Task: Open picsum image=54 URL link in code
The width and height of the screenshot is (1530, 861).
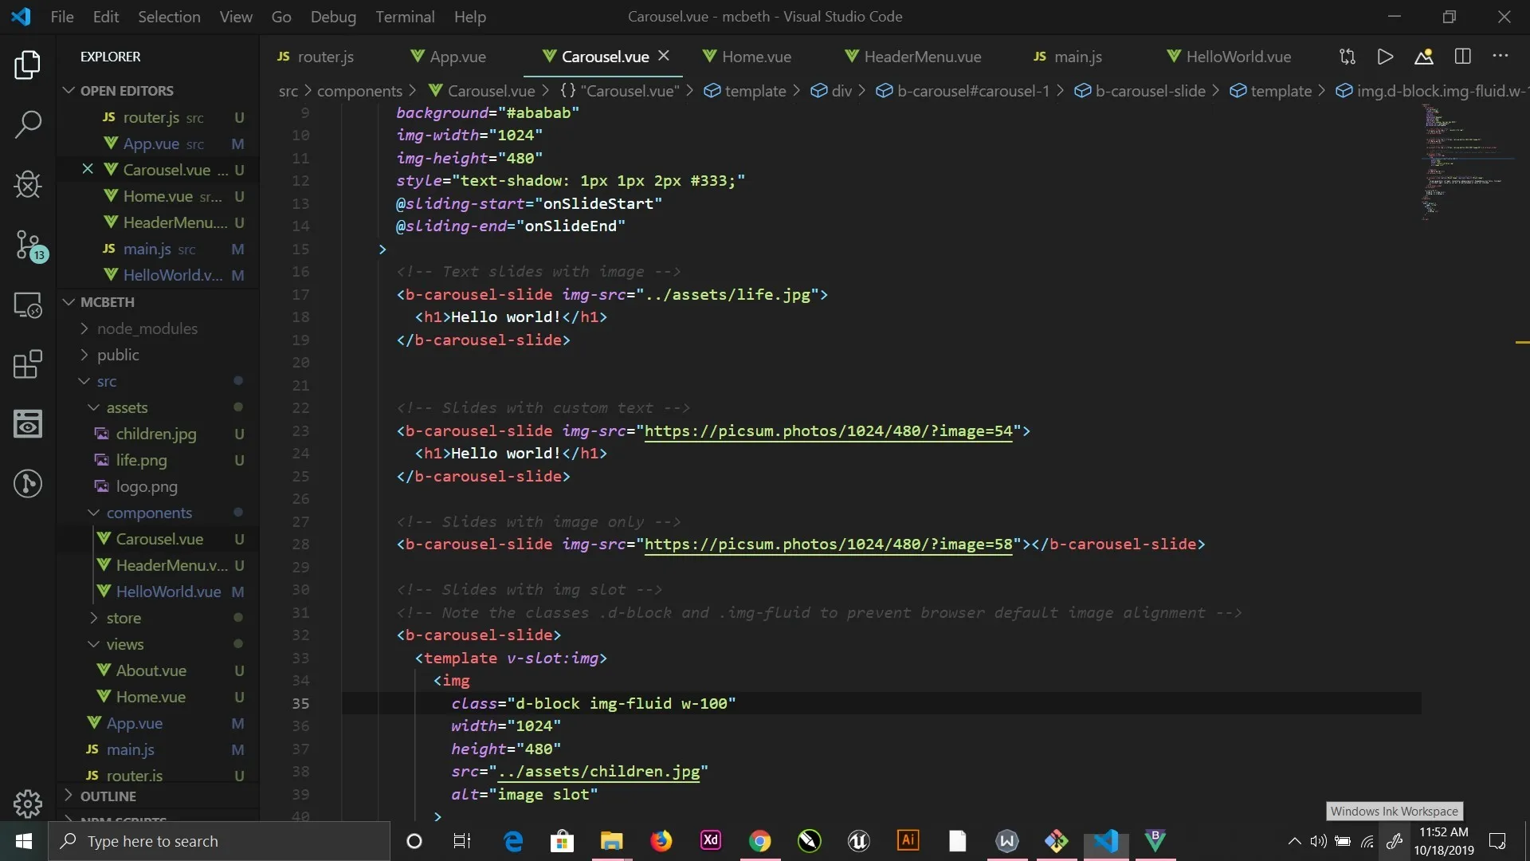Action: pyautogui.click(x=828, y=431)
